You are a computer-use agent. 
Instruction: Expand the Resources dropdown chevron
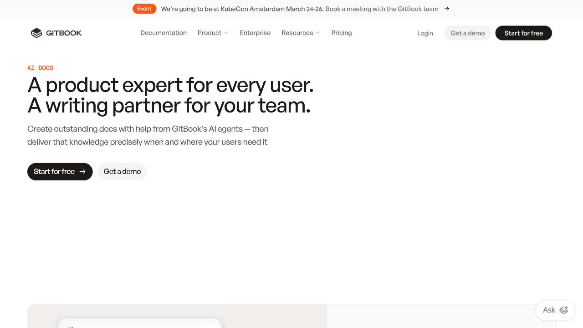(318, 33)
